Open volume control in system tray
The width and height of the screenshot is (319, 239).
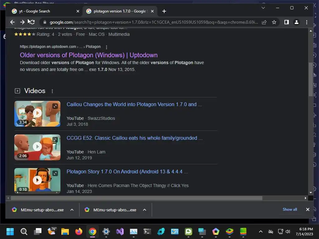point(288,232)
